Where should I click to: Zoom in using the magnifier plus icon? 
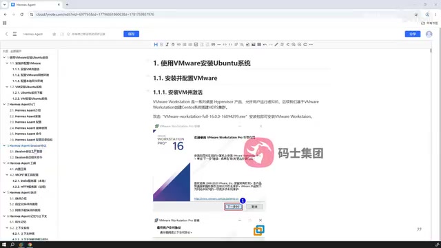pyautogui.click(x=294, y=44)
